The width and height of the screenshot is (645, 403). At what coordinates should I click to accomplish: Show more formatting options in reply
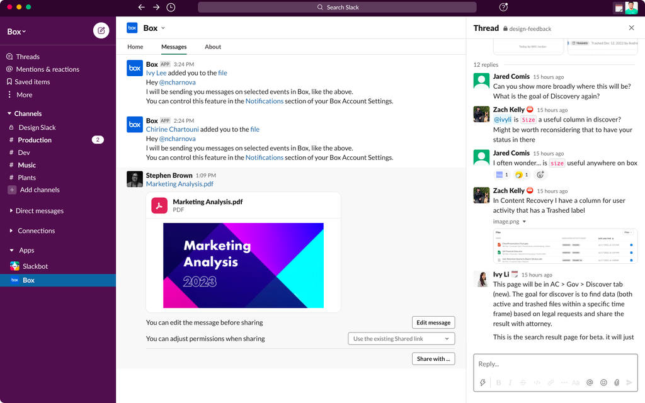[x=564, y=382]
